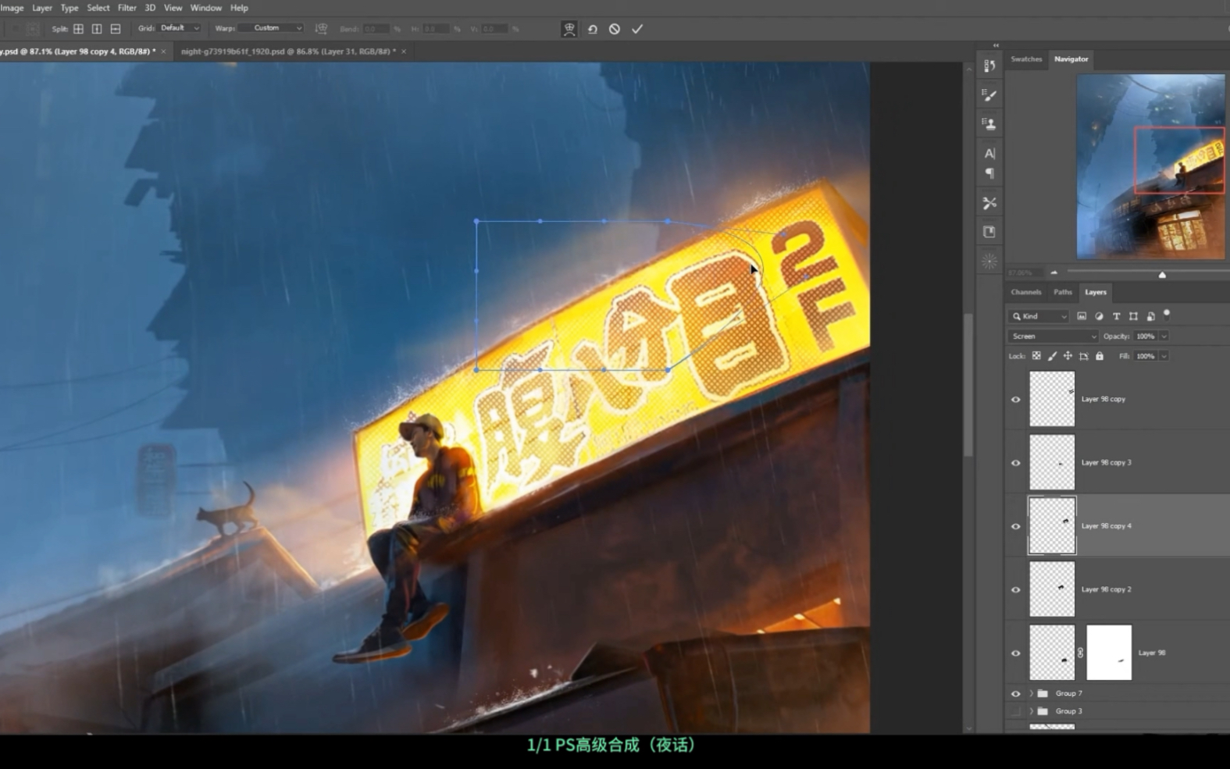Filter layers by adjustment layers icon
Viewport: 1230px width, 769px height.
1099,316
